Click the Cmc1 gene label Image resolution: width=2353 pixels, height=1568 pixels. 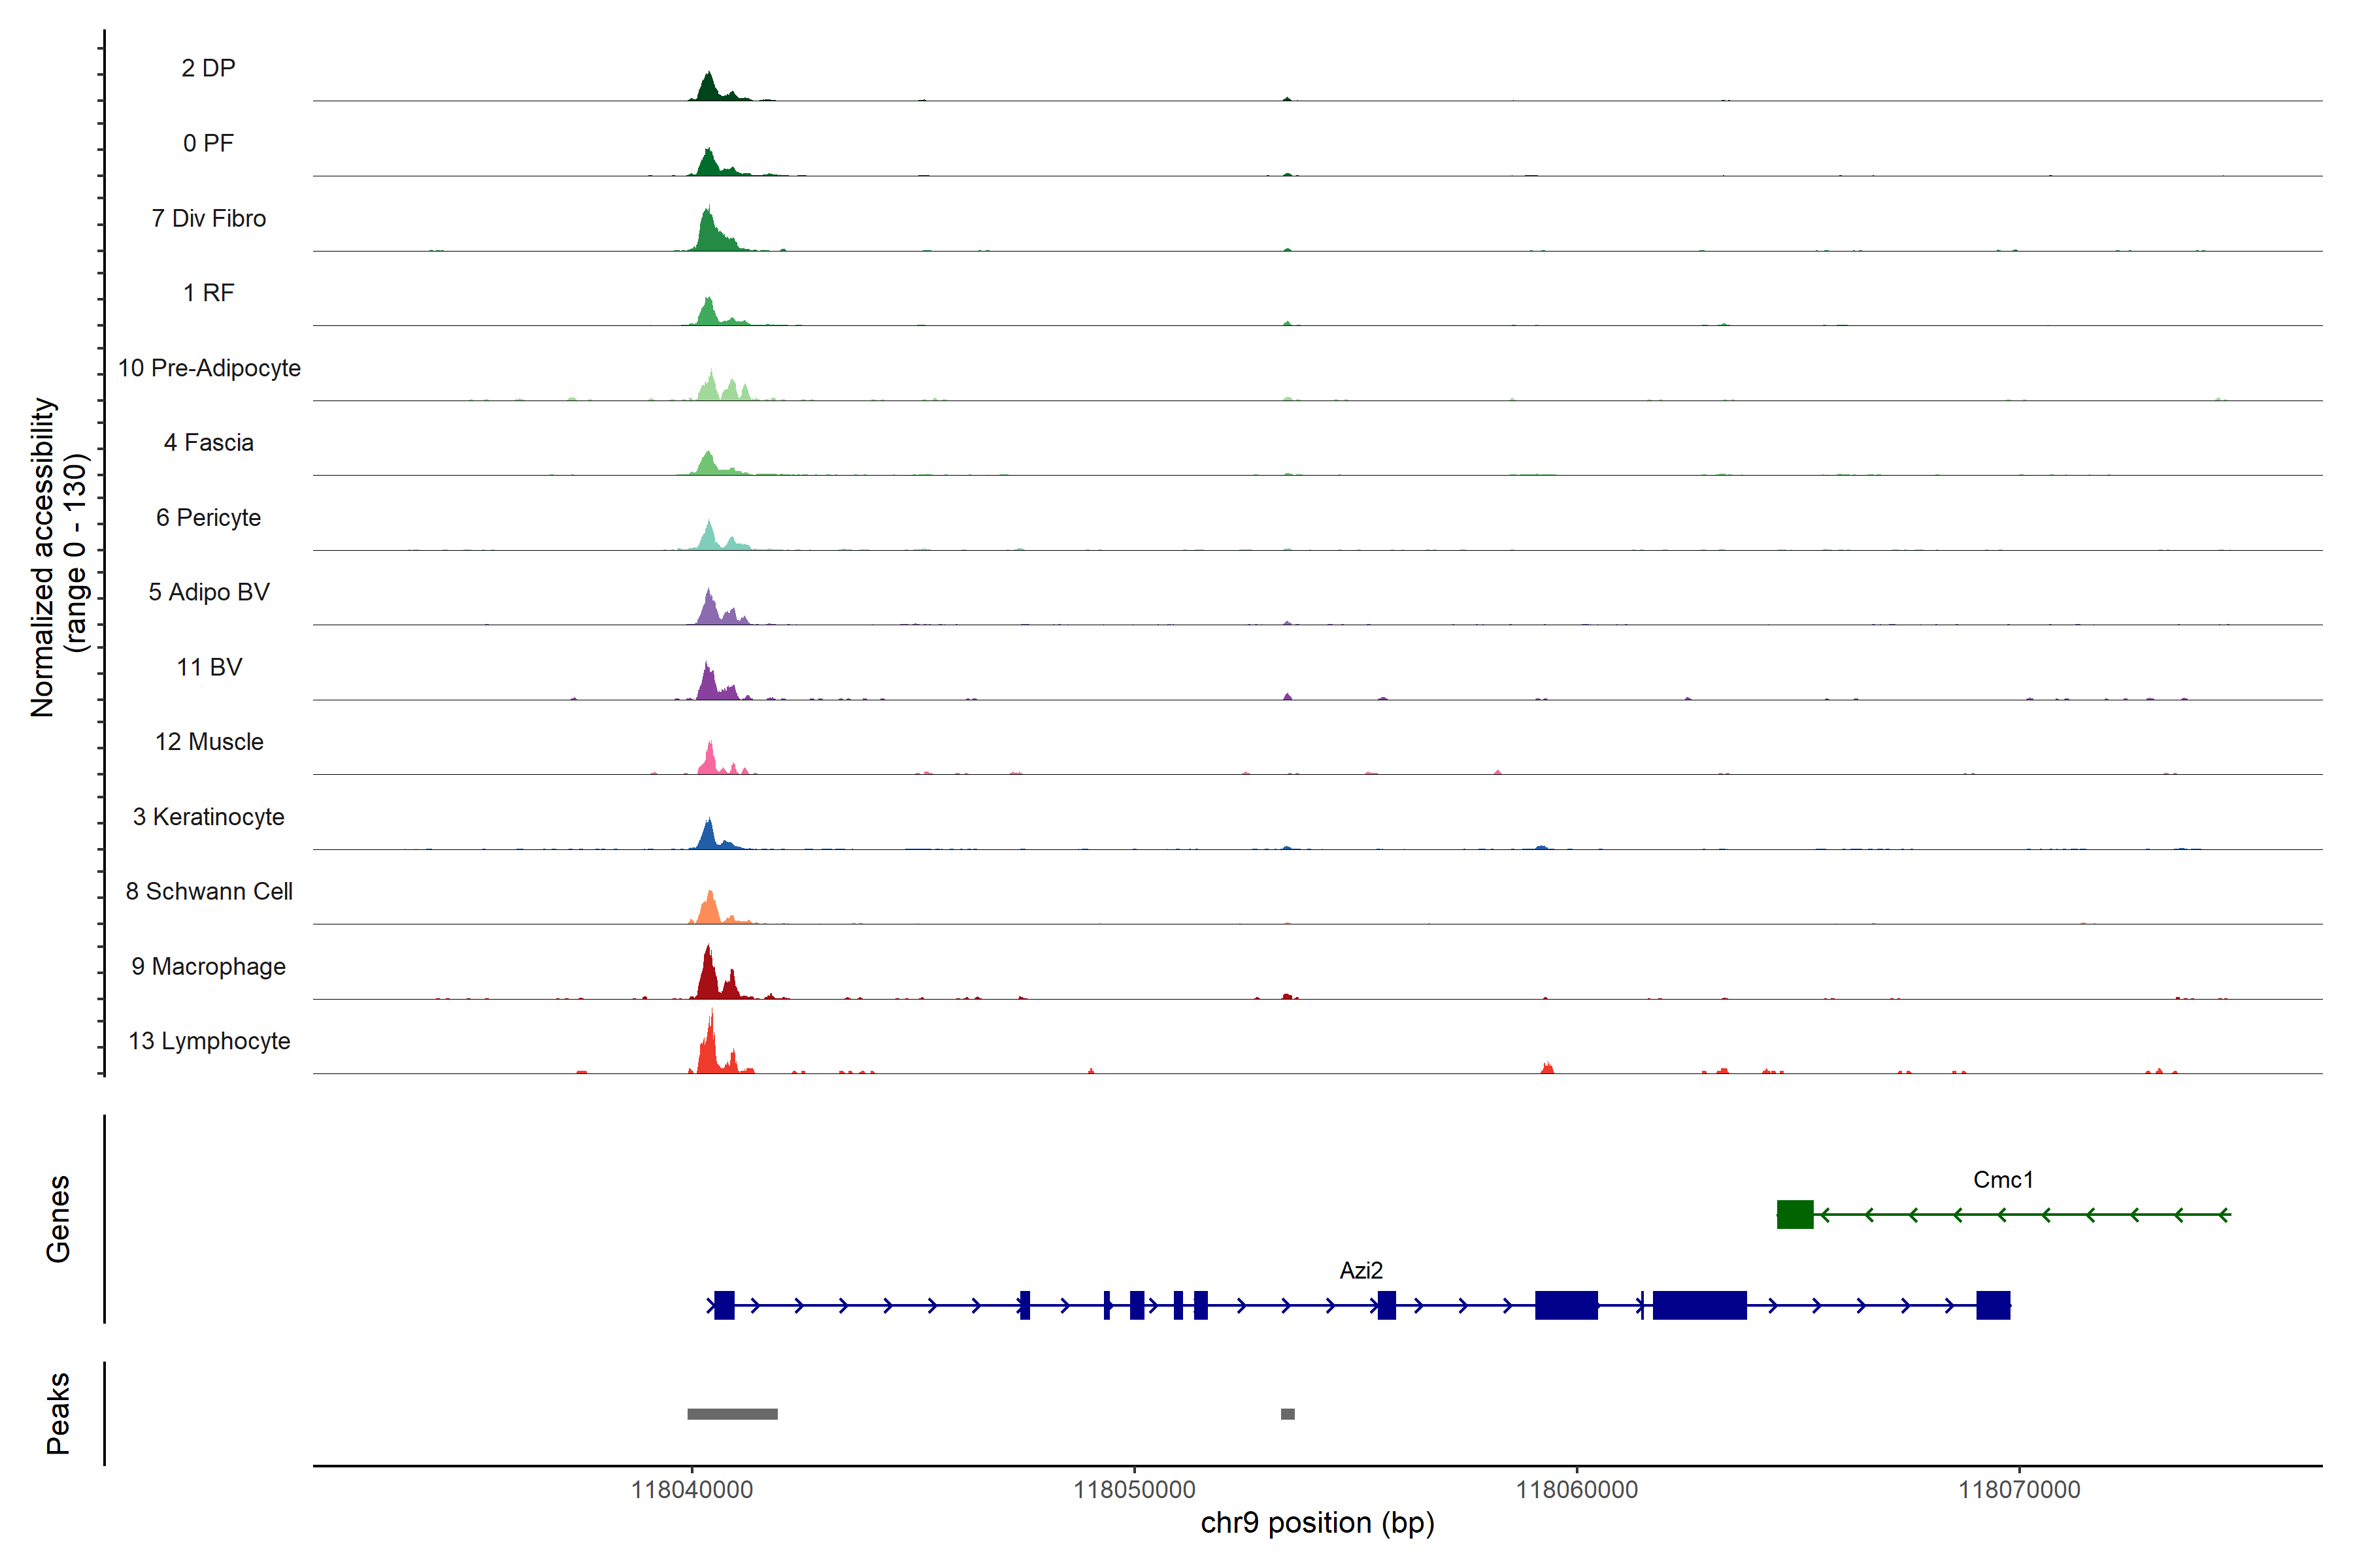pyautogui.click(x=2003, y=1180)
